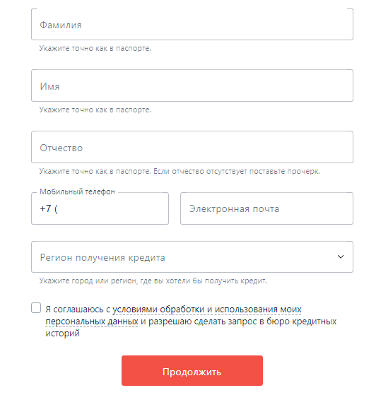
Task: Expand the region dropdown chevron arrow
Action: [x=341, y=257]
